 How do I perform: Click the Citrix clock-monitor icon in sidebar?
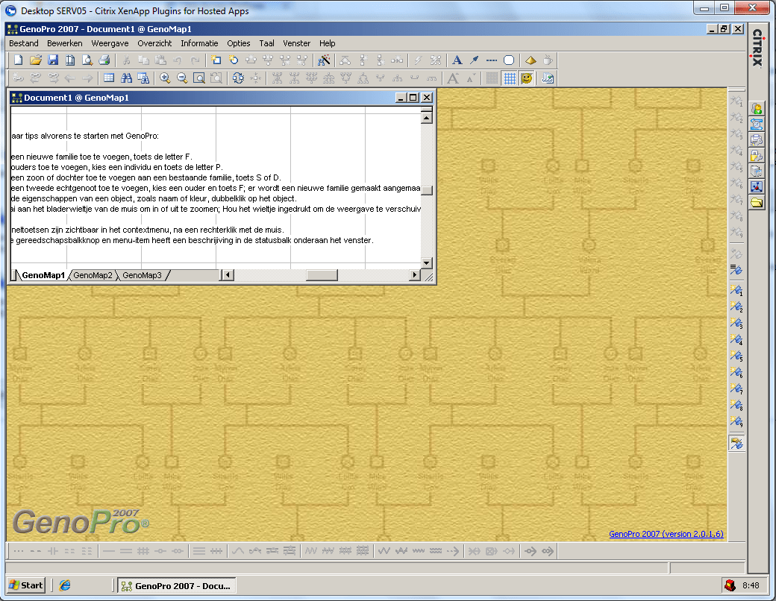point(757,125)
